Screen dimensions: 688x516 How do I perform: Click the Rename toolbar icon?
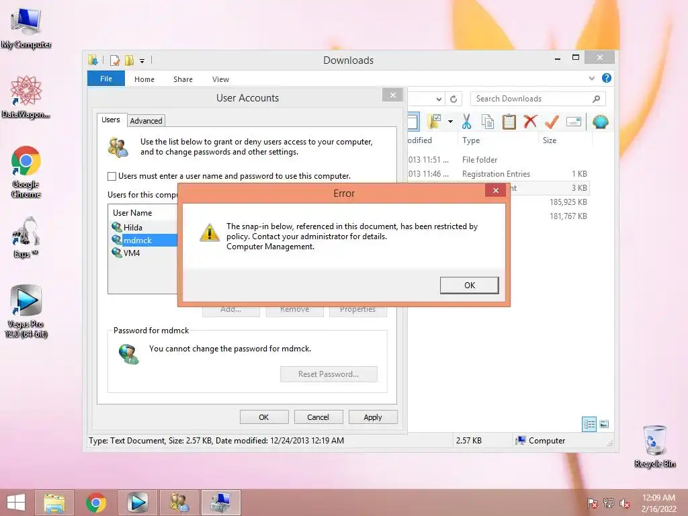574,122
